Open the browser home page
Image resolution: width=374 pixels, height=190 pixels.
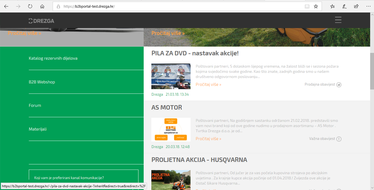(x=42, y=6)
